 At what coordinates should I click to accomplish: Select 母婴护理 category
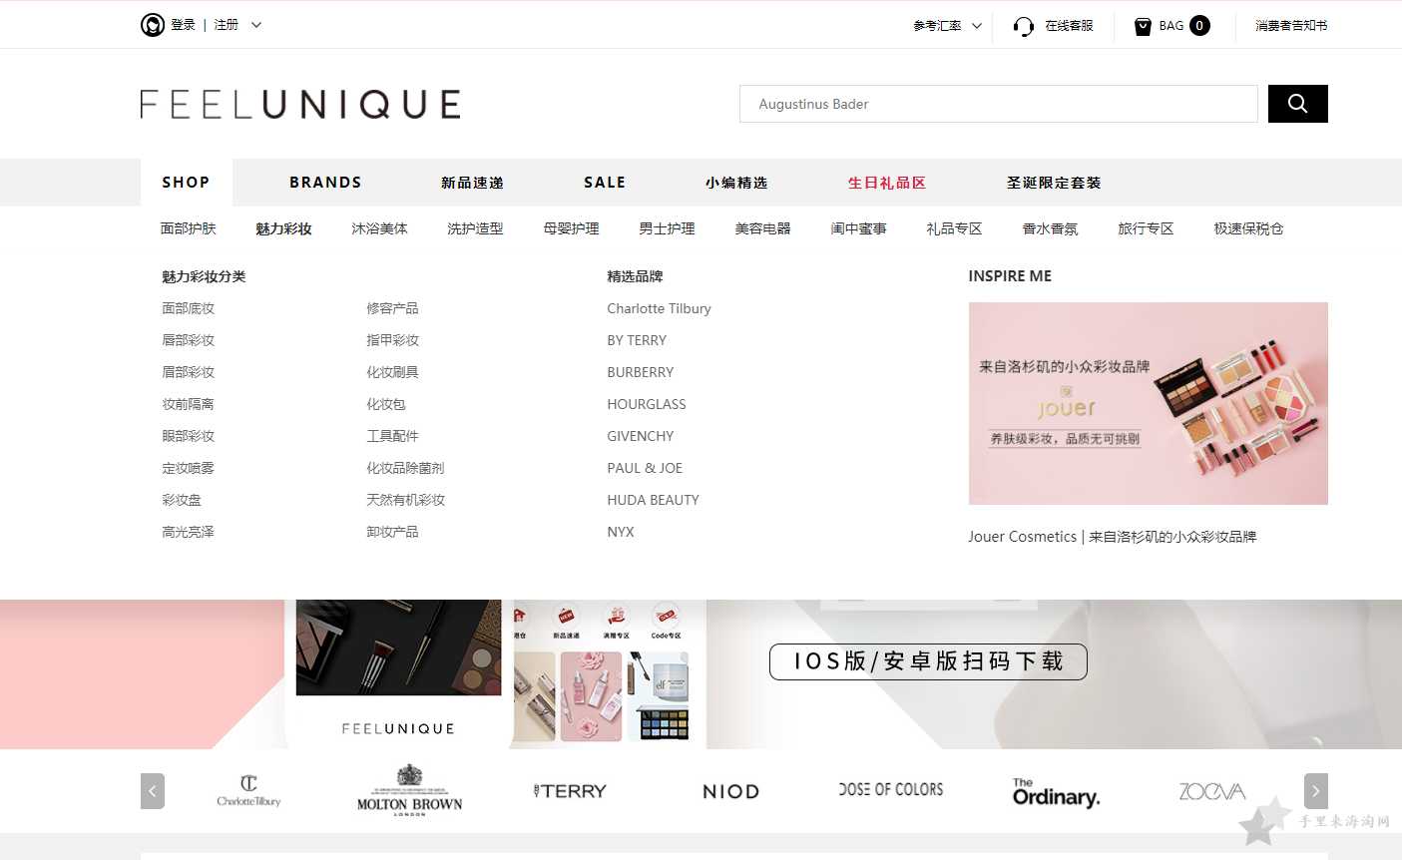[x=571, y=228]
